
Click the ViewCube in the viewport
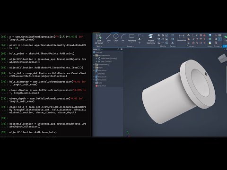(222, 59)
